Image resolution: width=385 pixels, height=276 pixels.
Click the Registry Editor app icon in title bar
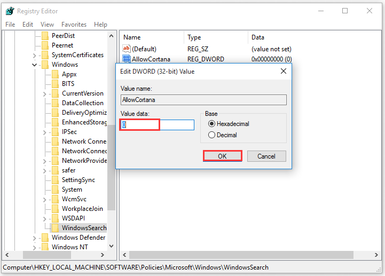(10, 11)
